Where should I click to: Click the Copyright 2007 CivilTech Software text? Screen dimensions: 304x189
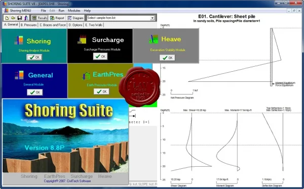coord(67,181)
